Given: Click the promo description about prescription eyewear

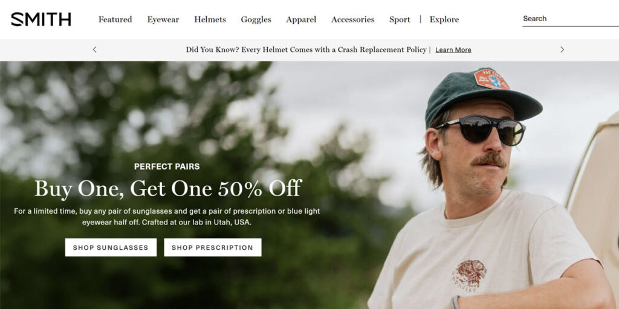Looking at the screenshot, I should (x=167, y=217).
